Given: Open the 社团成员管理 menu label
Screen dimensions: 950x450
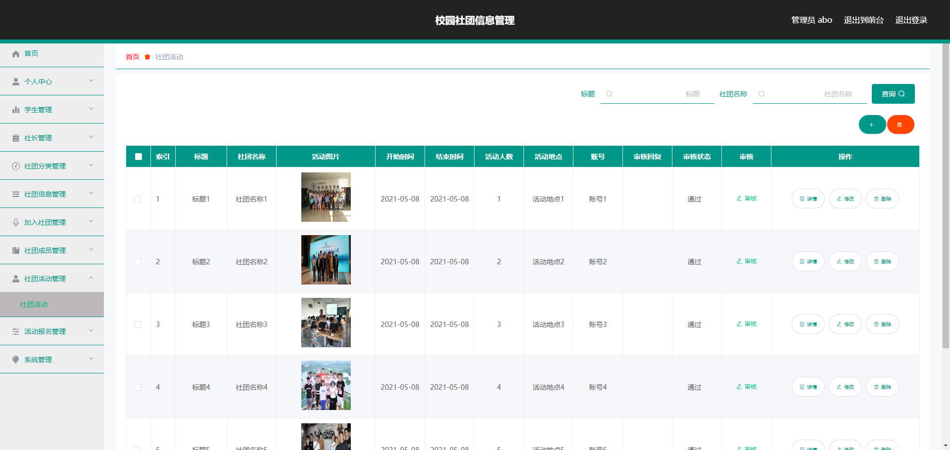Looking at the screenshot, I should [x=45, y=250].
